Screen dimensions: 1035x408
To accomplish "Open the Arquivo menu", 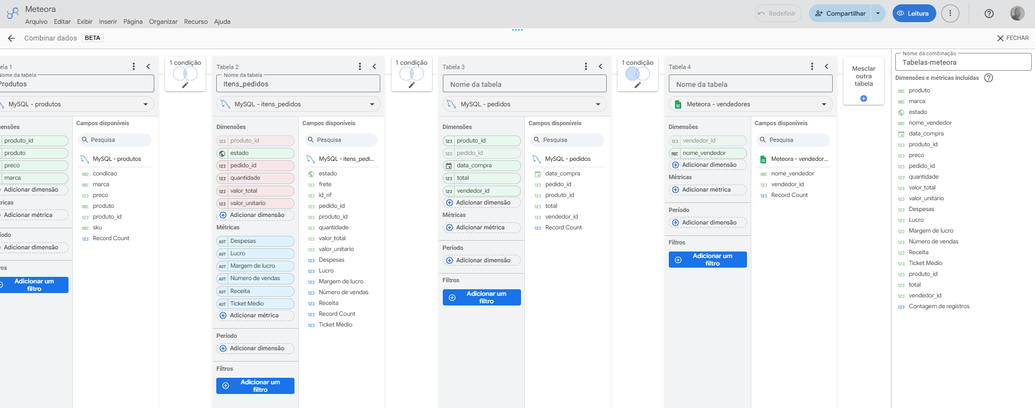I will pos(36,22).
